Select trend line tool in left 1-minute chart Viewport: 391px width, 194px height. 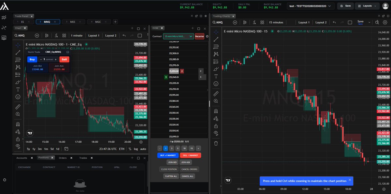tap(18, 52)
